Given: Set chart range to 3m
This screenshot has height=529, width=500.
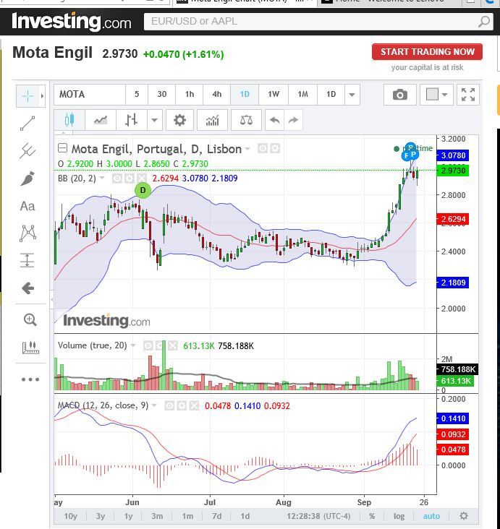Looking at the screenshot, I should [x=157, y=516].
